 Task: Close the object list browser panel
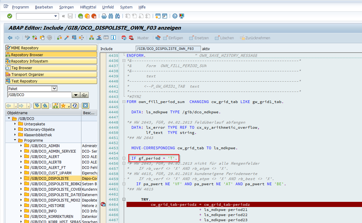(x=85, y=105)
